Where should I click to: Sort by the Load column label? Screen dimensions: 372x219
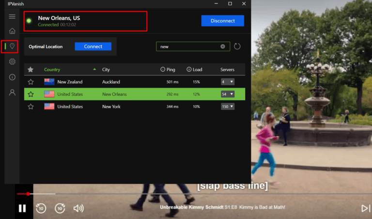click(198, 69)
